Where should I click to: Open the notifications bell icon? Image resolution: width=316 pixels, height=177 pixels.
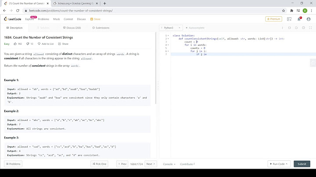299,19
